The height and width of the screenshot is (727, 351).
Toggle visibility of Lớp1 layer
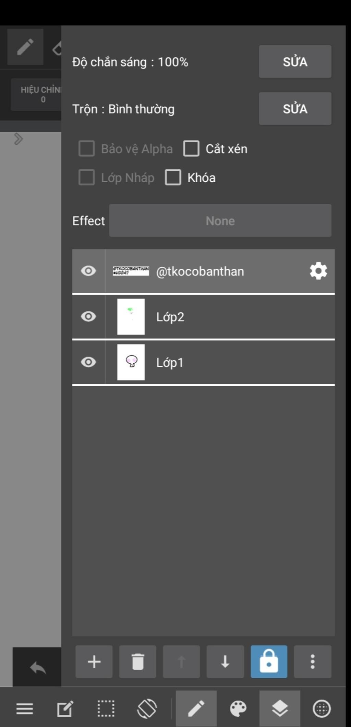(88, 362)
